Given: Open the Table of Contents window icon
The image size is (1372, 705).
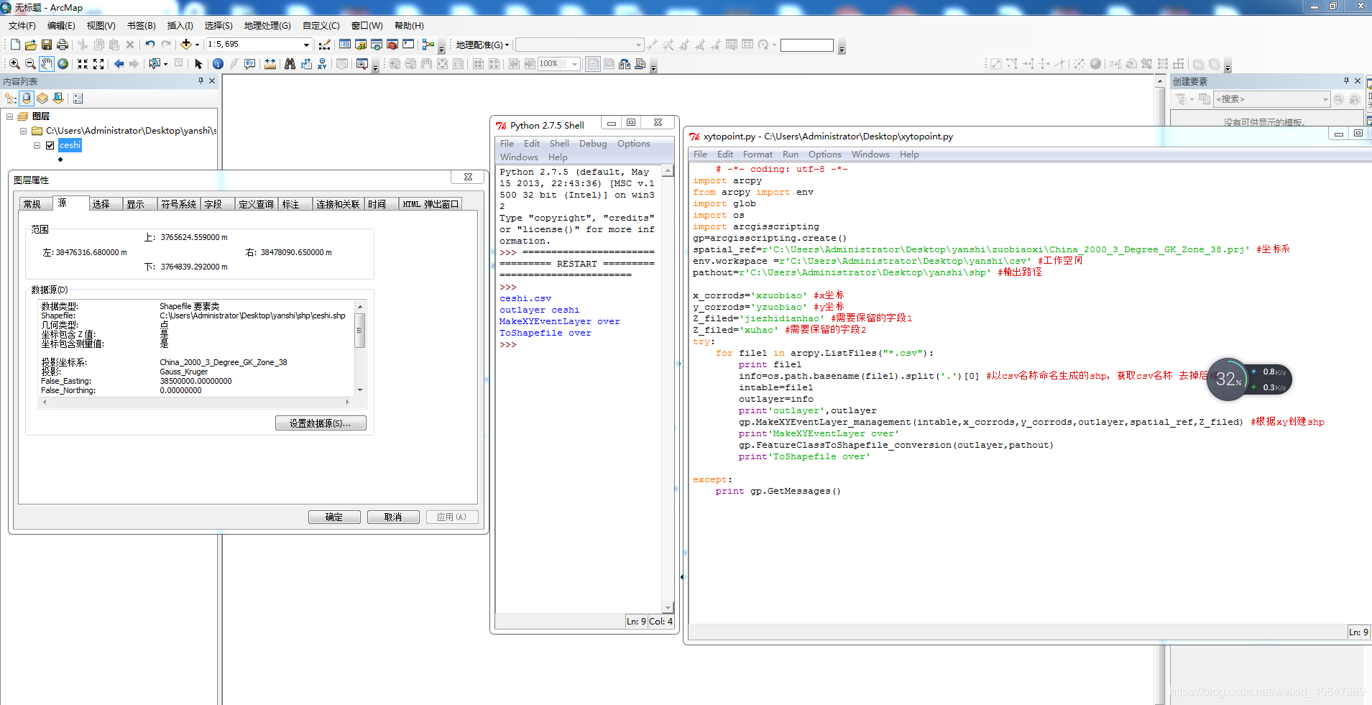Looking at the screenshot, I should point(345,45).
